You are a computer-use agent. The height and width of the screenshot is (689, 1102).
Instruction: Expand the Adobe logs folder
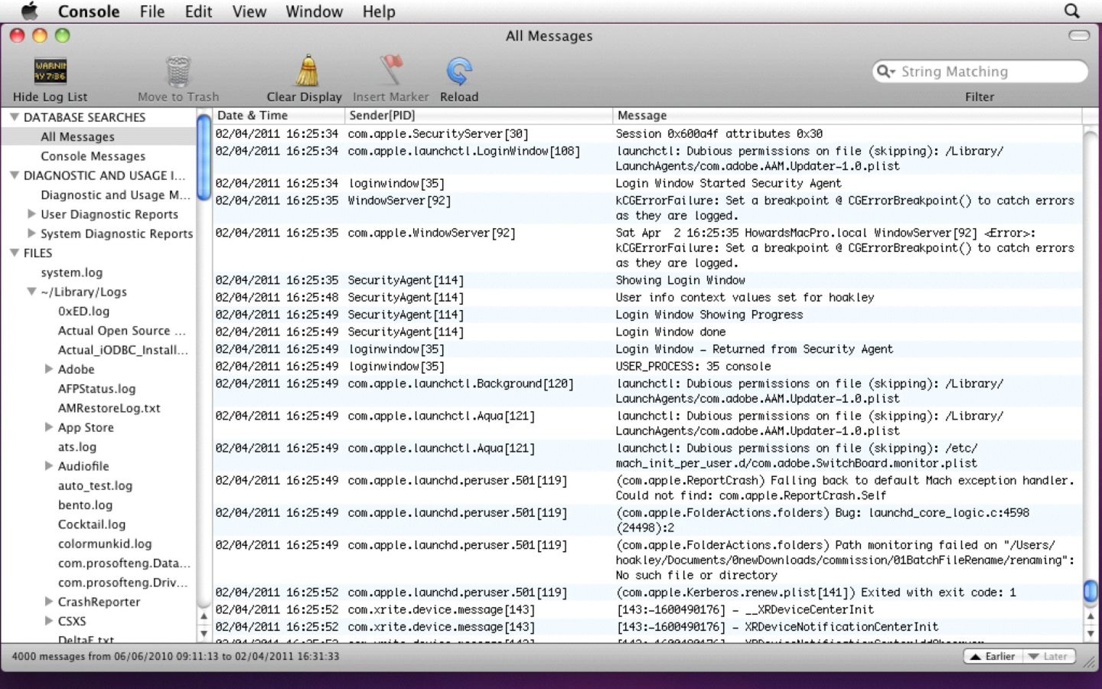49,369
